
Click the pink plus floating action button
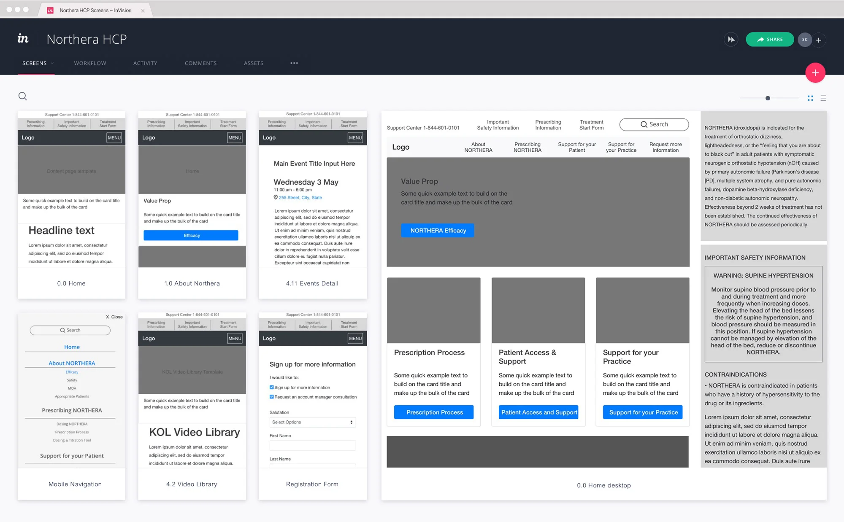(815, 73)
